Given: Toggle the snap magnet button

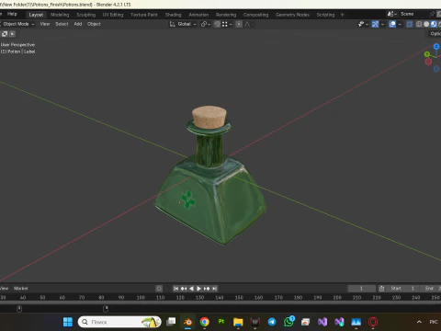Looking at the screenshot, I should pyautogui.click(x=217, y=24).
